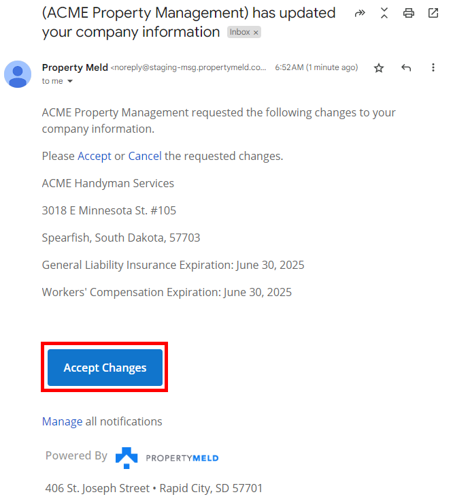
Task: Click the Inbox label tag
Action: (239, 33)
